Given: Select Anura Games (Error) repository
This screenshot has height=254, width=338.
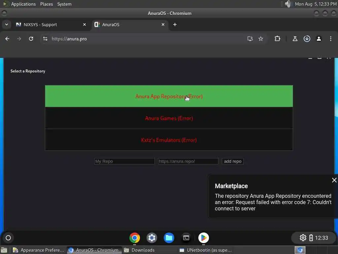Looking at the screenshot, I should tap(169, 118).
